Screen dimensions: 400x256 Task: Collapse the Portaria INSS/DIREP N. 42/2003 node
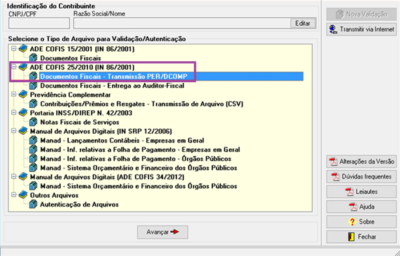point(14,112)
